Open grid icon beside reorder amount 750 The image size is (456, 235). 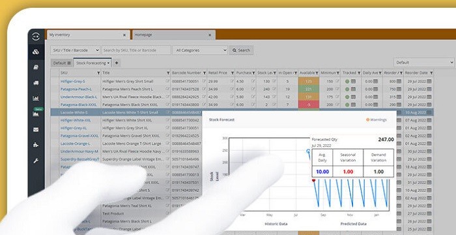coord(399,89)
